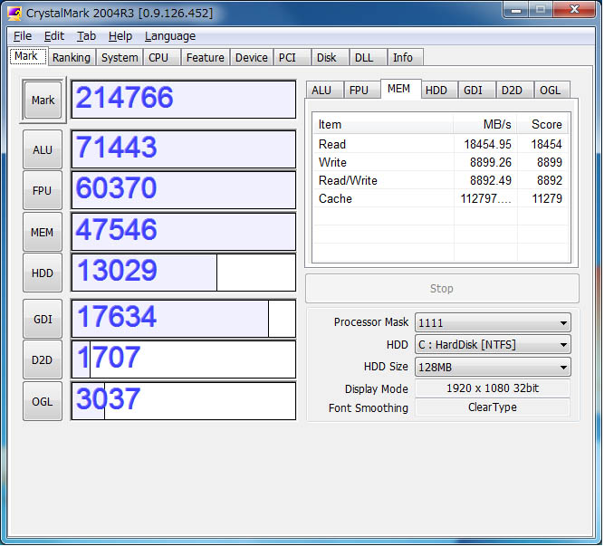Click the D2D score bar 1707
604x546 pixels.
(184, 359)
